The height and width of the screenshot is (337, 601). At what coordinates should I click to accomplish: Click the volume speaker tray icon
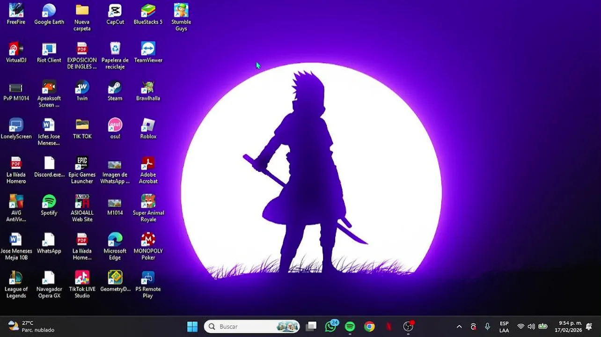tap(531, 327)
